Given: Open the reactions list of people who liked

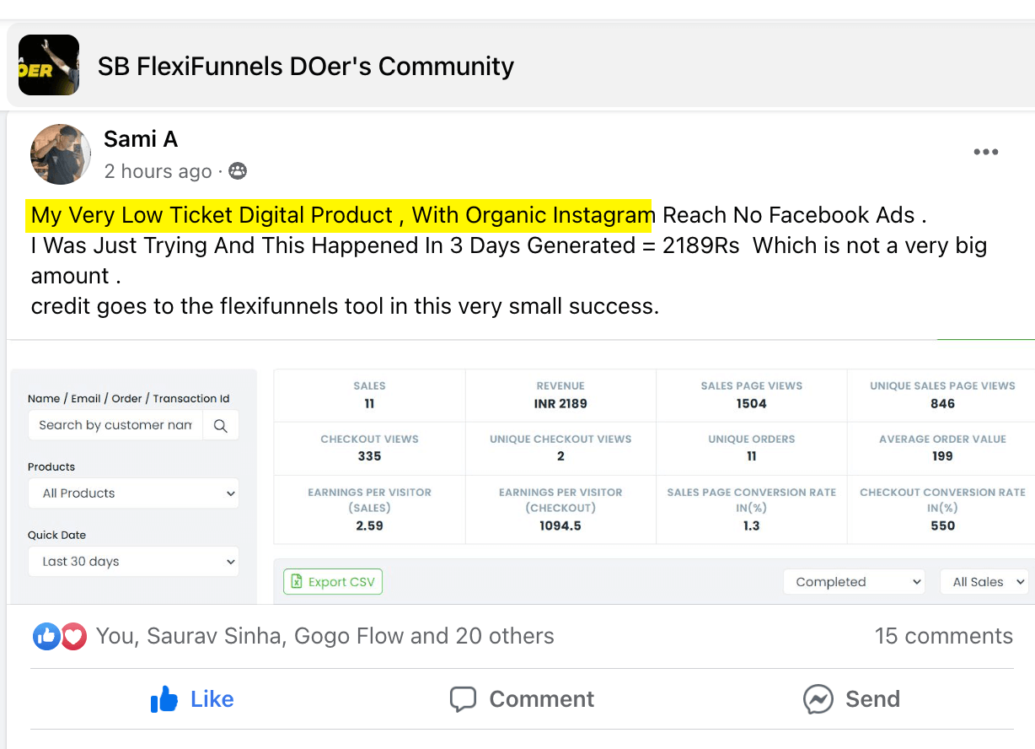Looking at the screenshot, I should point(324,636).
